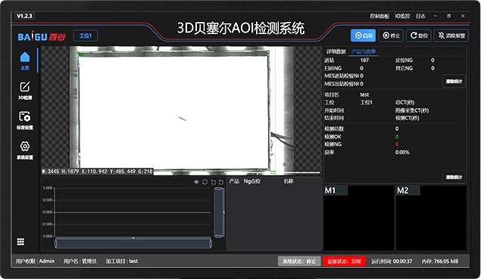This screenshot has width=481, height=279.
Task: Click the 进站 count value 187
Action: (364, 60)
